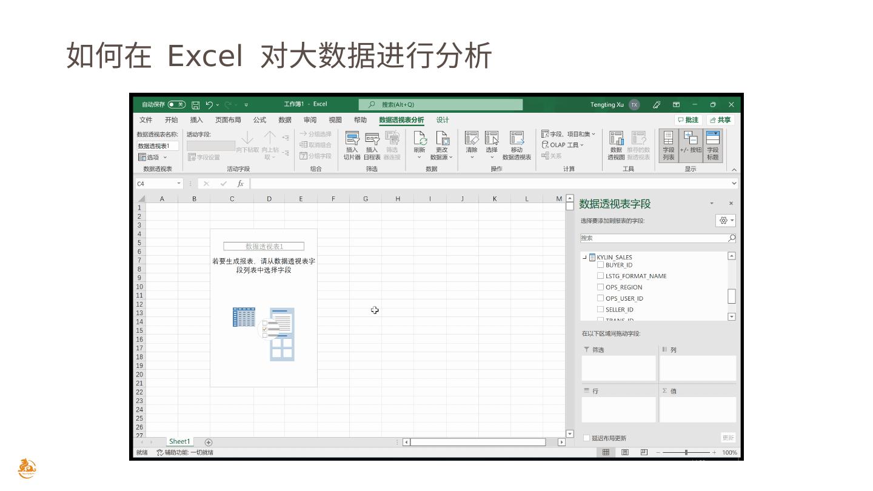Click the zoom slider in the status bar
The width and height of the screenshot is (873, 491).
pos(686,453)
